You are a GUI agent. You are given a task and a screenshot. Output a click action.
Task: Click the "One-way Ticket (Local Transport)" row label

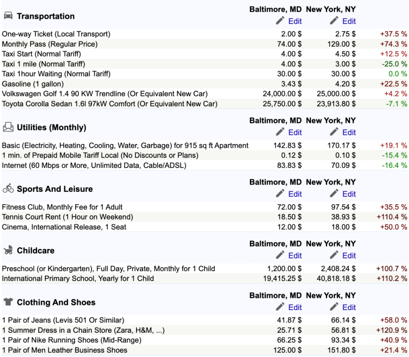pos(56,34)
